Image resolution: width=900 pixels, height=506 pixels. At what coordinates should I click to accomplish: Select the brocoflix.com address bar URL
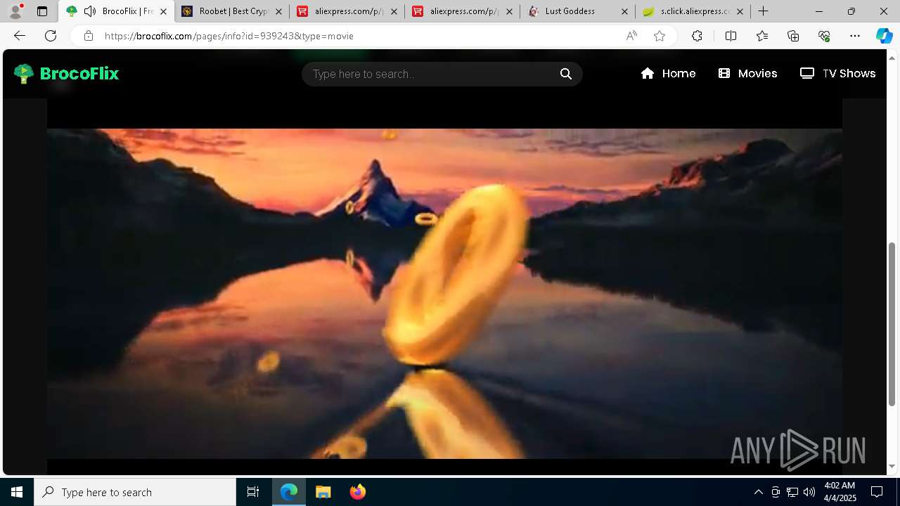click(x=229, y=36)
